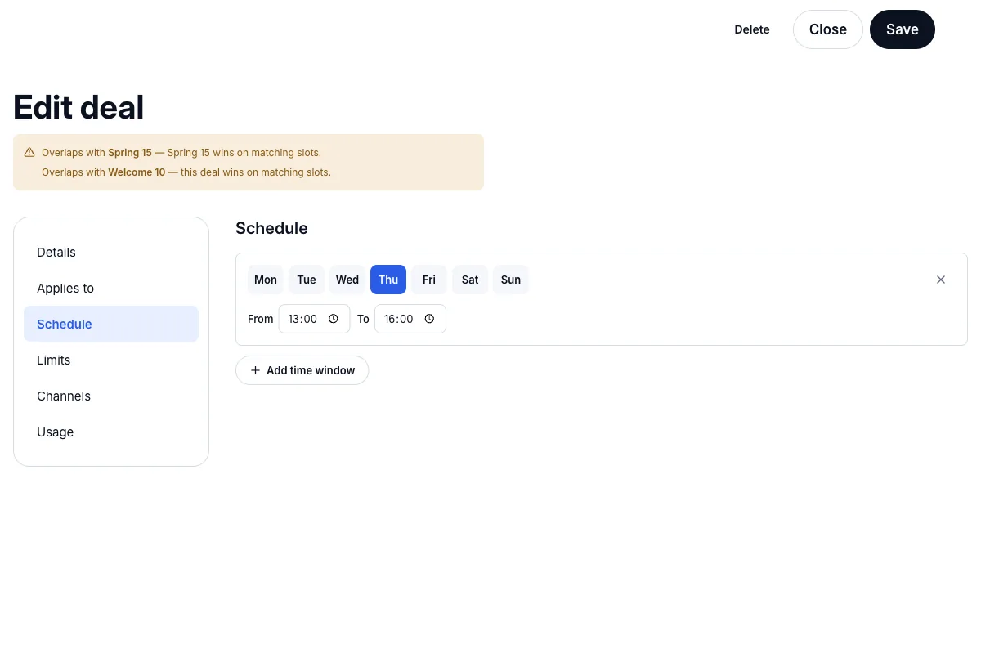The width and height of the screenshot is (981, 658).
Task: Switch to the Channels section
Action: pyautogui.click(x=111, y=396)
